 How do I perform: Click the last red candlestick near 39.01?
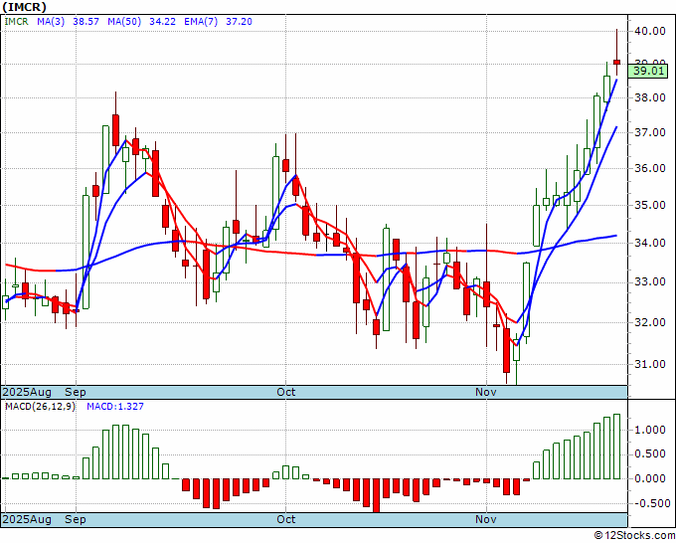(x=617, y=62)
